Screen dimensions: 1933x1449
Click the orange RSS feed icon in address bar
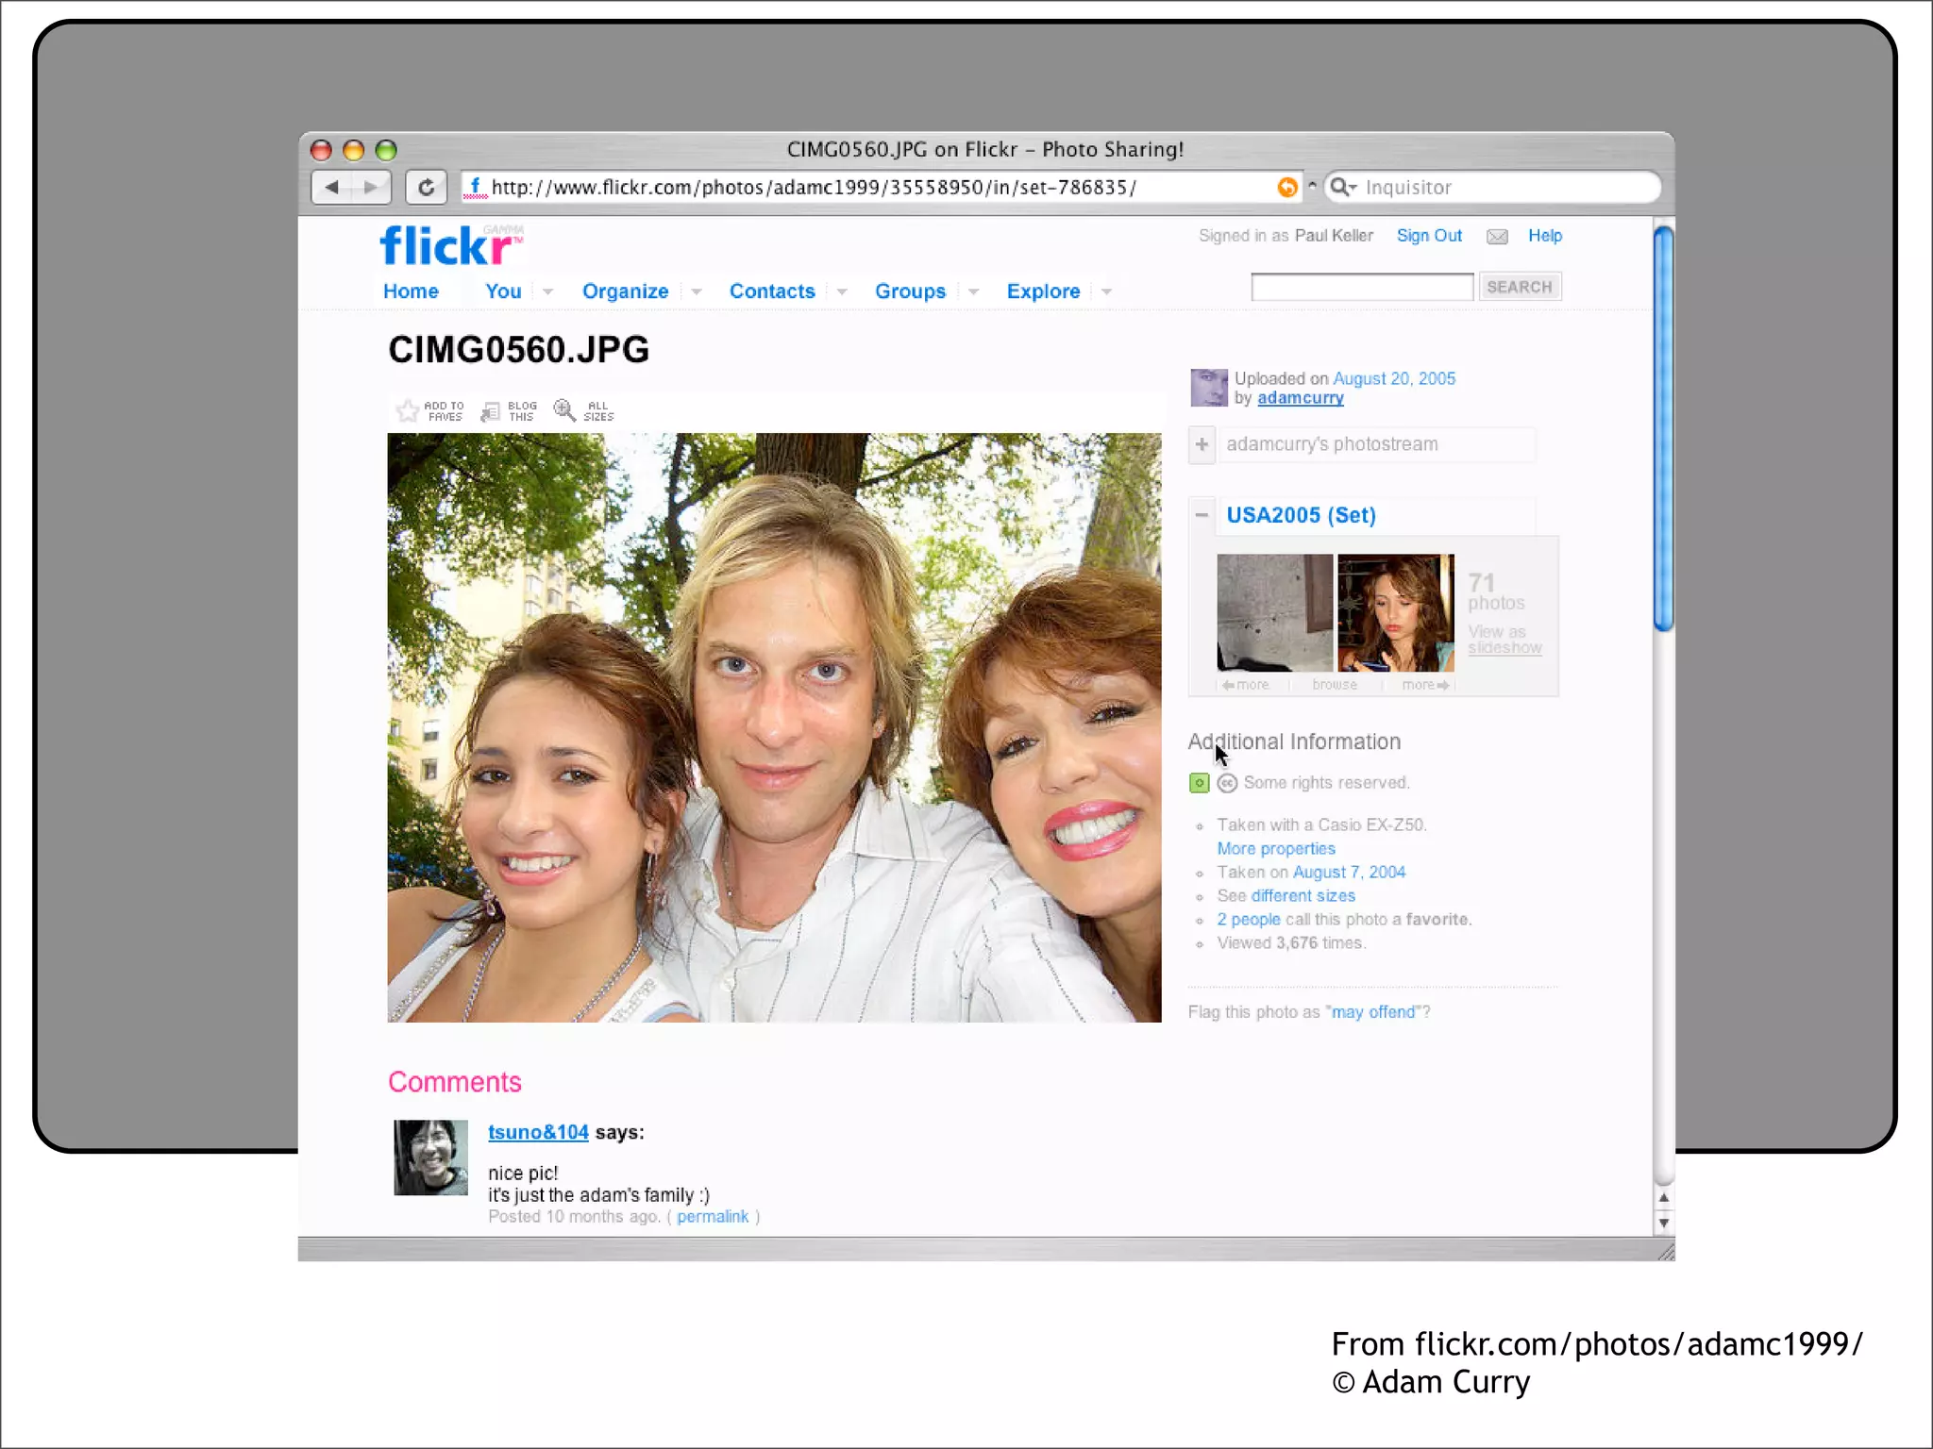click(1286, 187)
